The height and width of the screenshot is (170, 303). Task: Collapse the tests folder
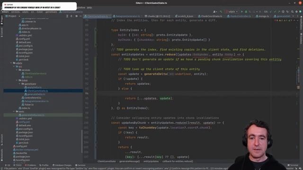(14, 111)
